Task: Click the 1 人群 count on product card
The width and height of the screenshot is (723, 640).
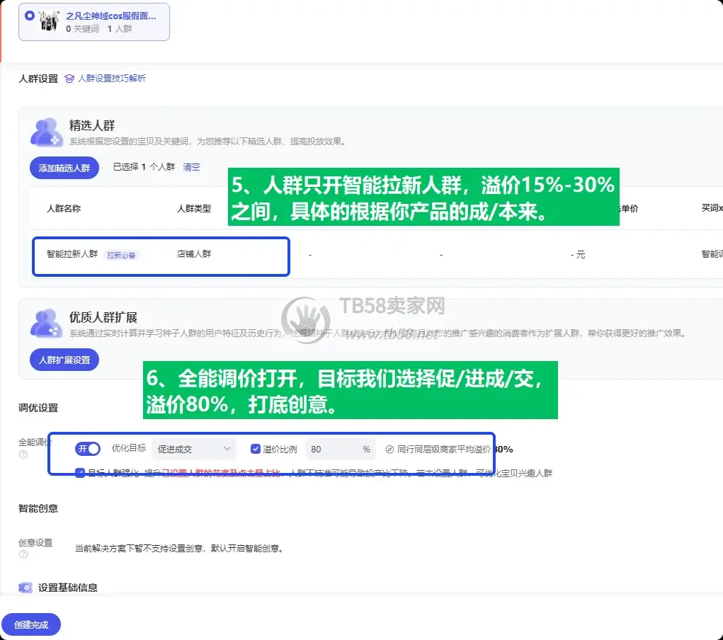Action: click(x=120, y=28)
